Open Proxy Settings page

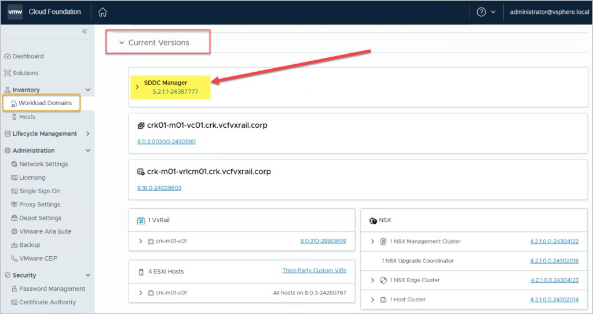click(x=40, y=205)
